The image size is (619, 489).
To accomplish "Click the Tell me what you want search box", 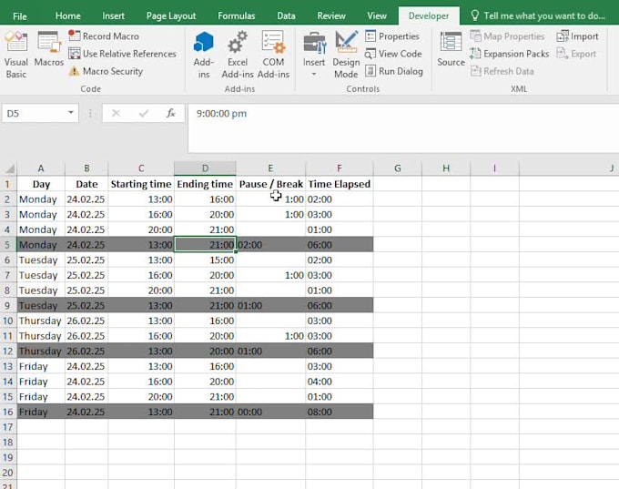I will pos(538,16).
